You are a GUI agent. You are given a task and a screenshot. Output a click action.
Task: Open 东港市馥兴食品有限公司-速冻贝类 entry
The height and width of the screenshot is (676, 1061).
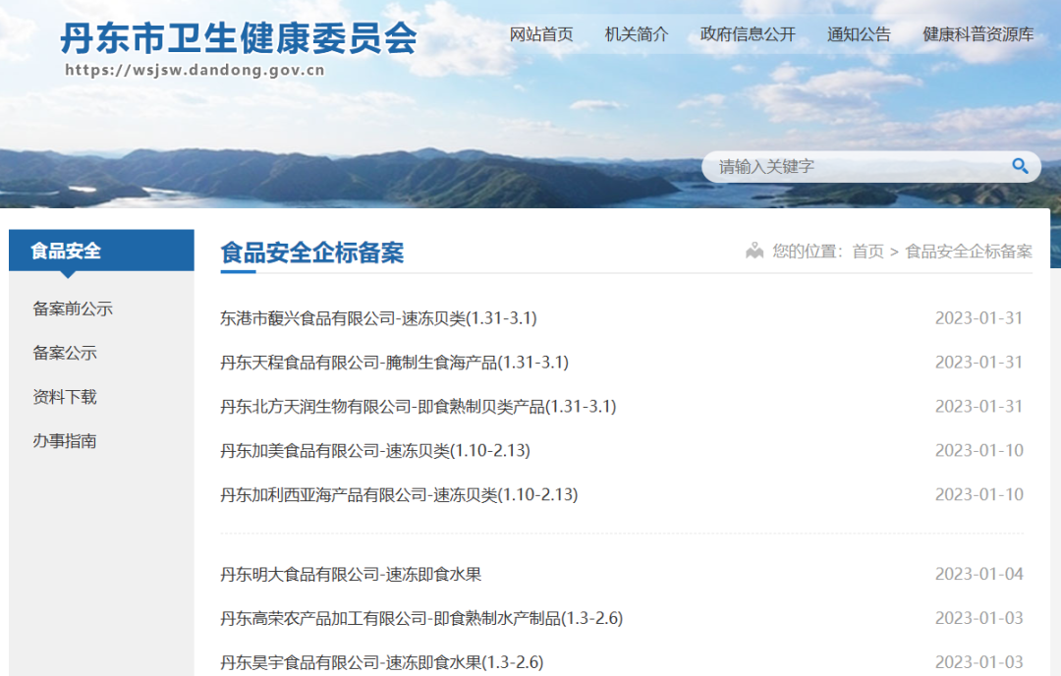tap(378, 318)
